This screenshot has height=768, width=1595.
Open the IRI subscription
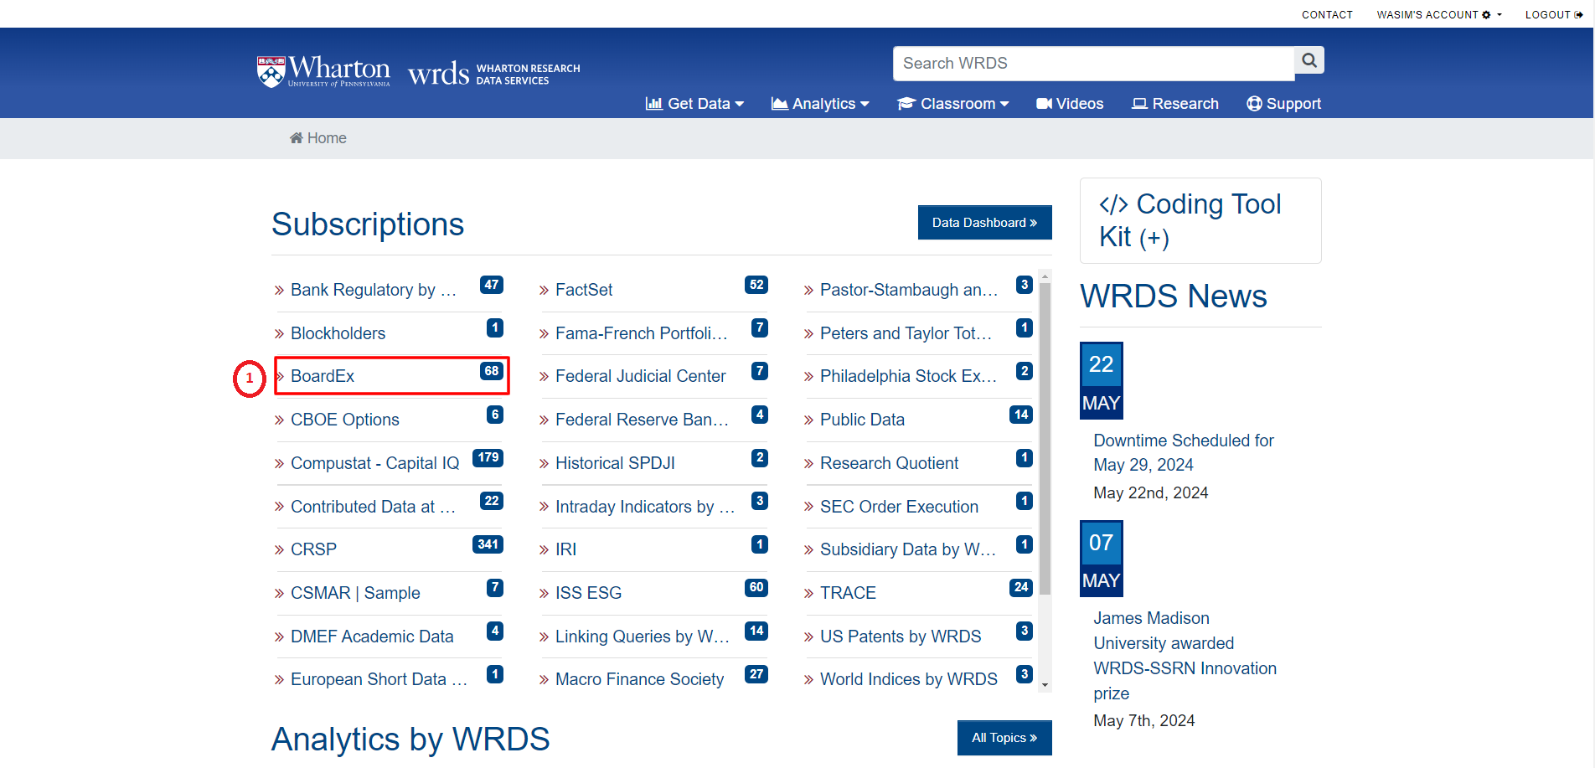[565, 549]
